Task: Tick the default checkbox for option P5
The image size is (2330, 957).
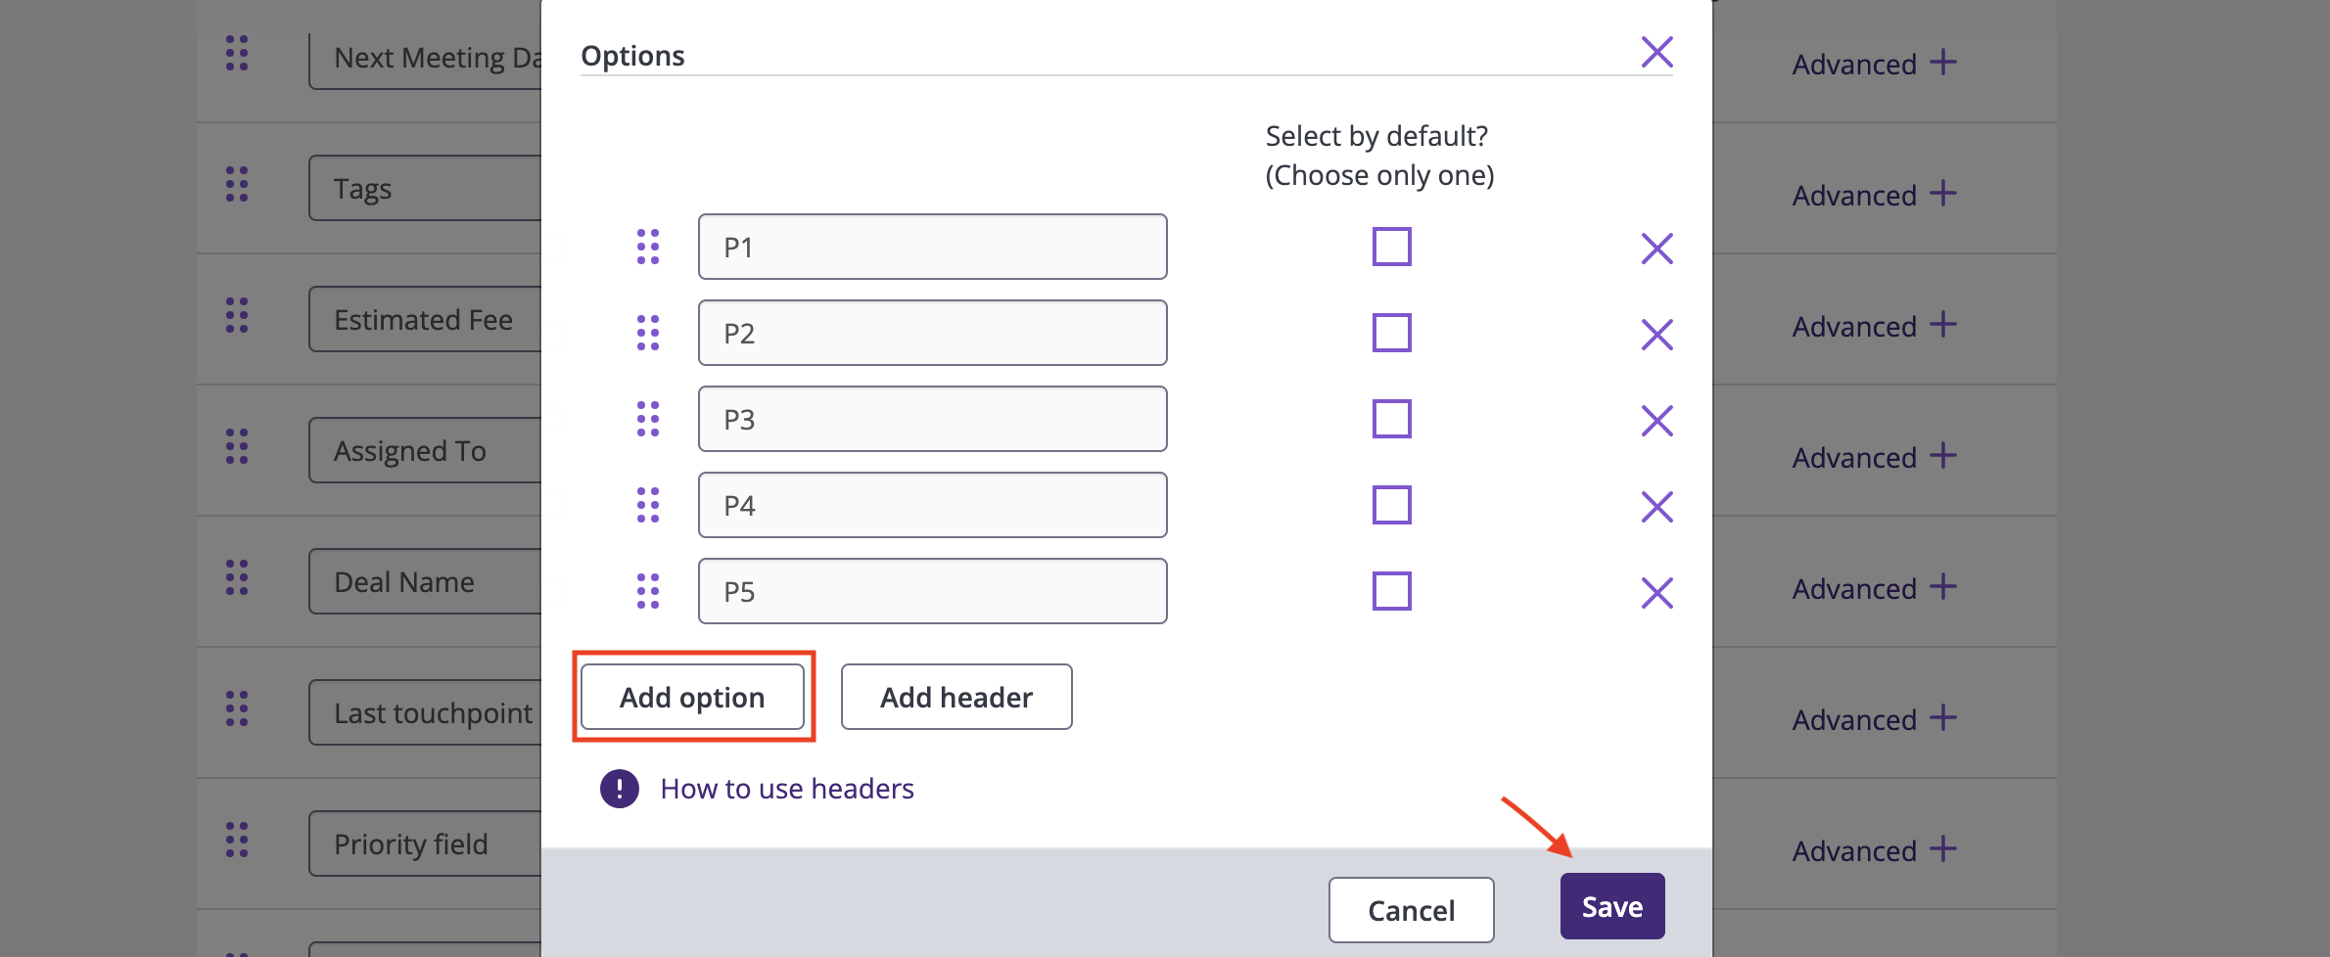Action: (1391, 590)
